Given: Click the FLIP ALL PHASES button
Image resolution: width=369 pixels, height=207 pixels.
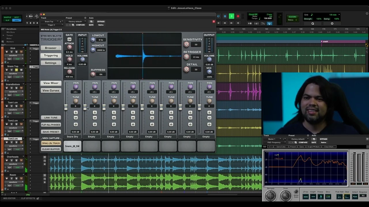Looking at the screenshot, I should click(51, 125).
